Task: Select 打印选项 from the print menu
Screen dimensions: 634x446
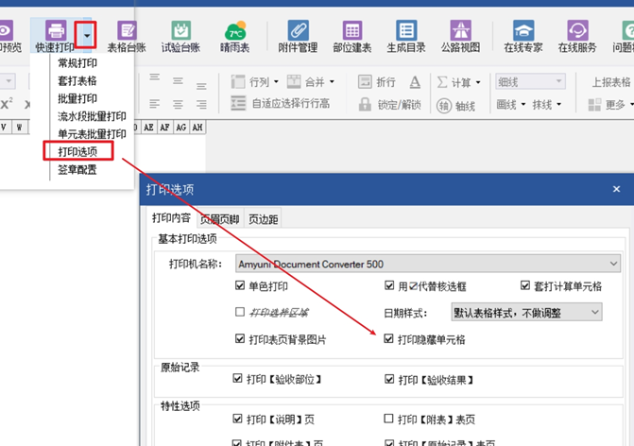Action: point(77,150)
